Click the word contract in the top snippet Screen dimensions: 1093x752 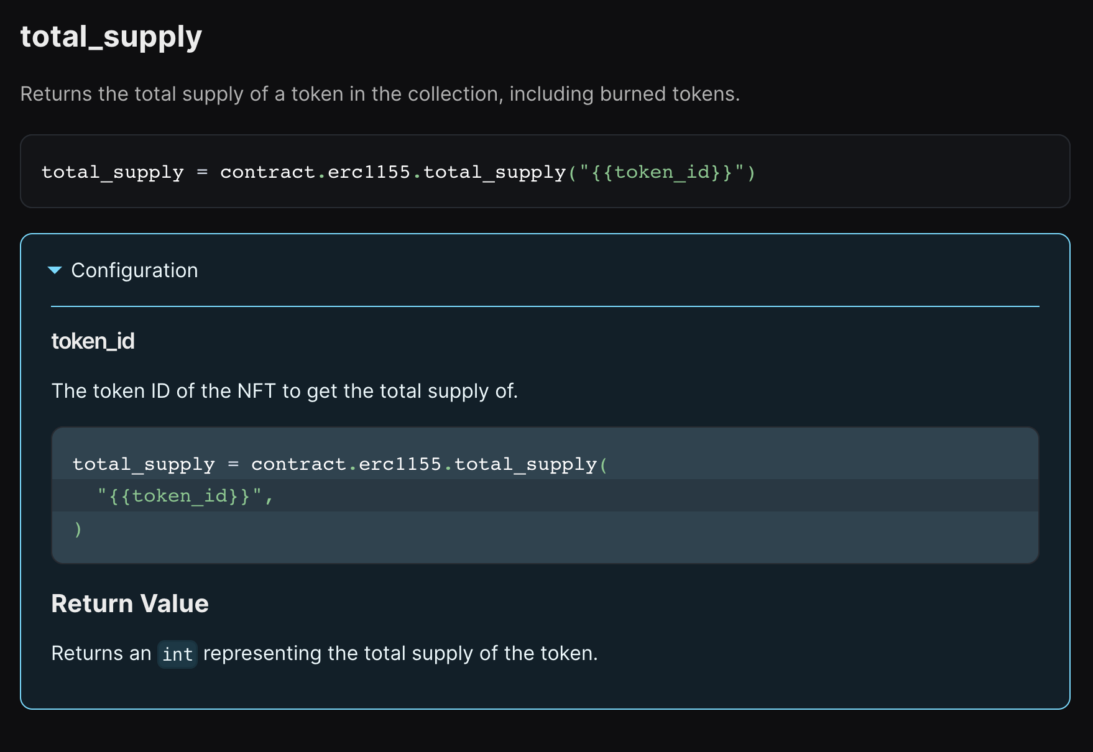click(267, 172)
